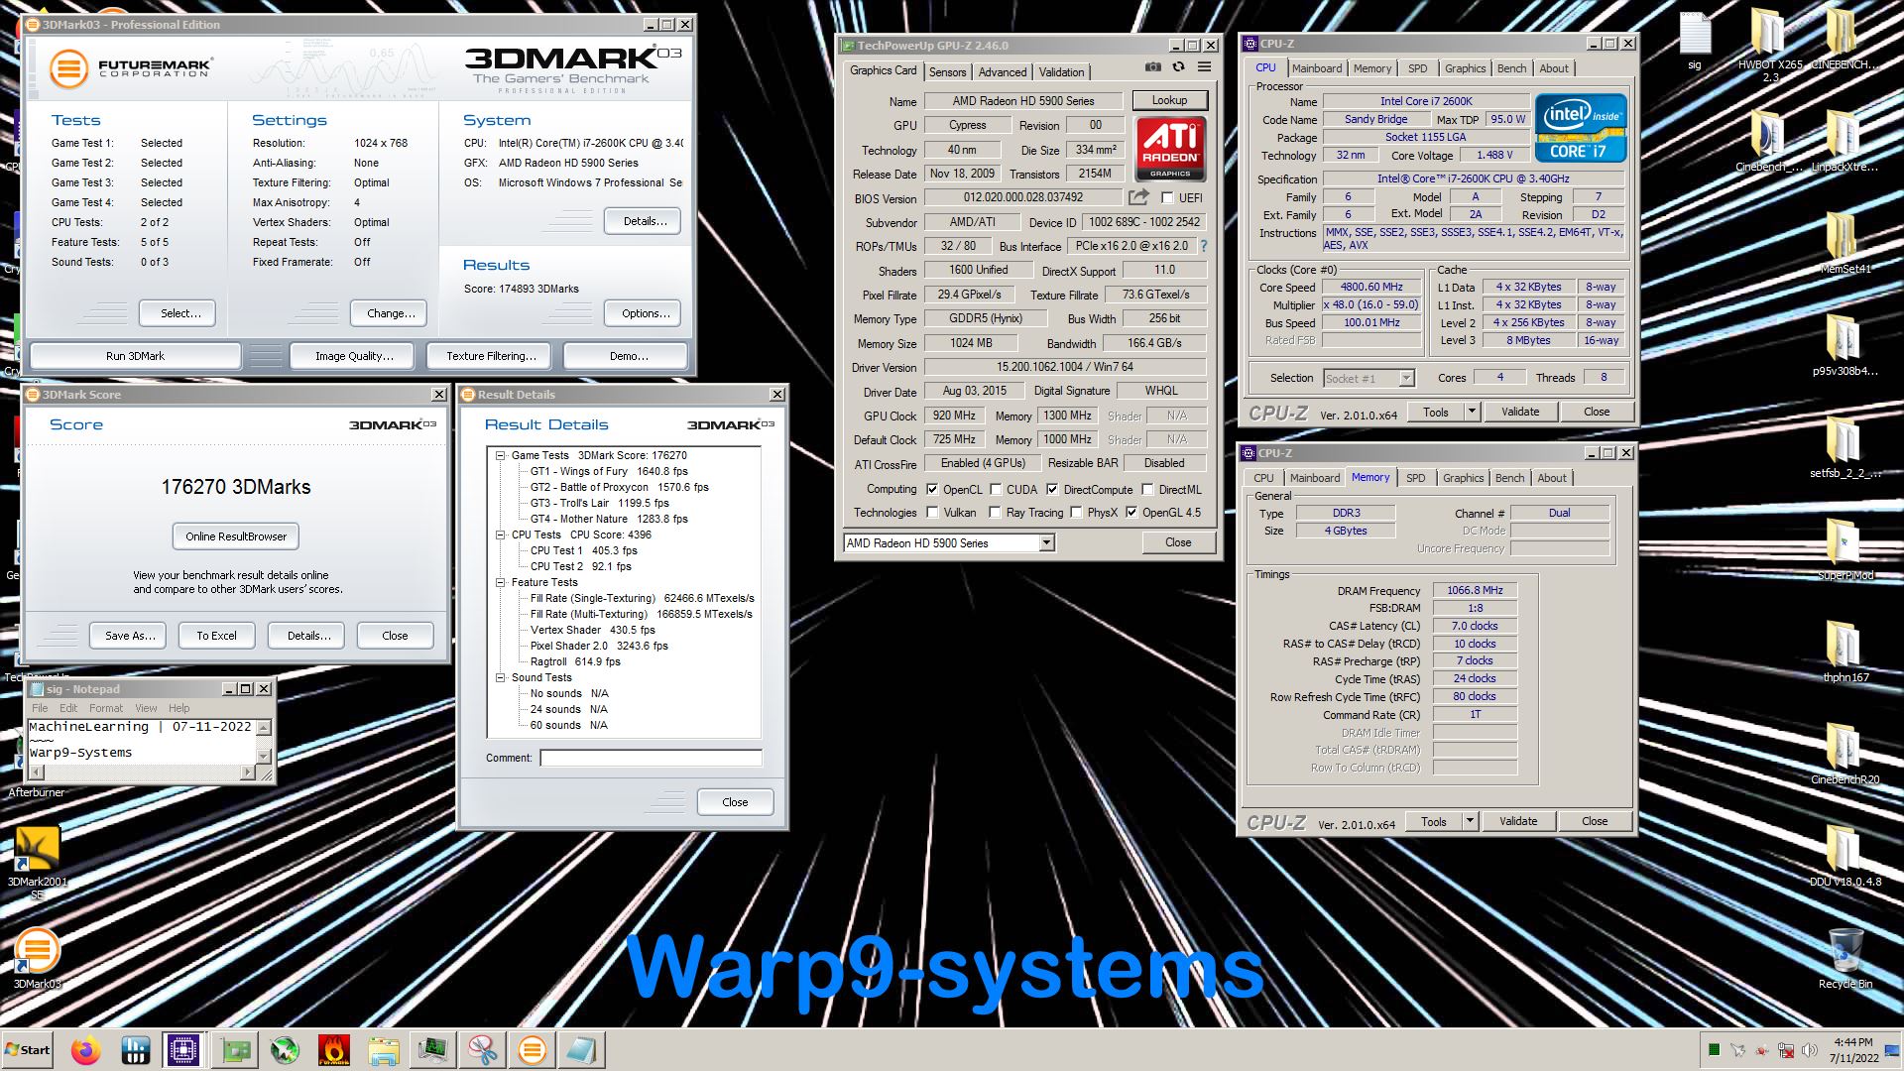Click the volume speaker tray icon
1904x1071 pixels.
(1809, 1050)
